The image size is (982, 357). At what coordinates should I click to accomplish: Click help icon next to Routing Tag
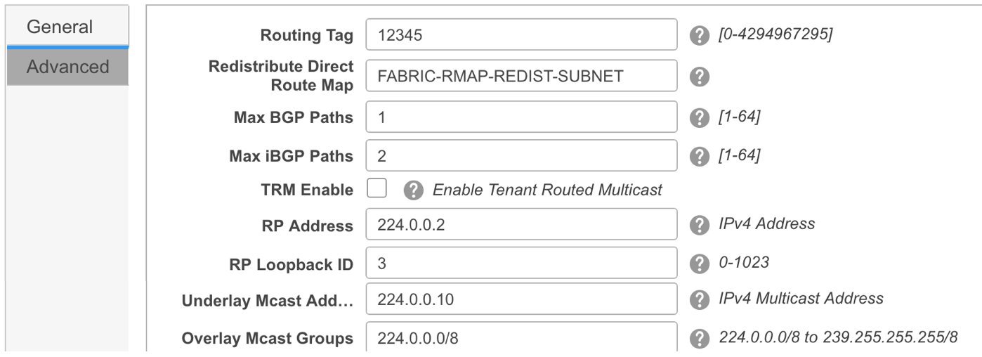point(699,35)
